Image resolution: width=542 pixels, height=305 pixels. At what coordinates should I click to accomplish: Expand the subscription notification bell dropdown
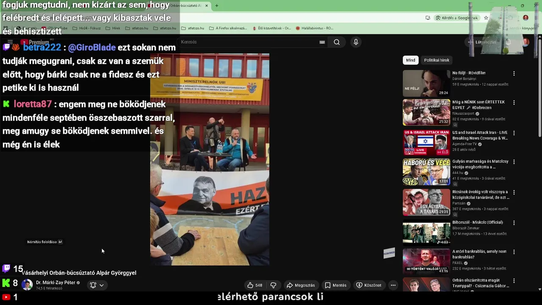(97, 285)
